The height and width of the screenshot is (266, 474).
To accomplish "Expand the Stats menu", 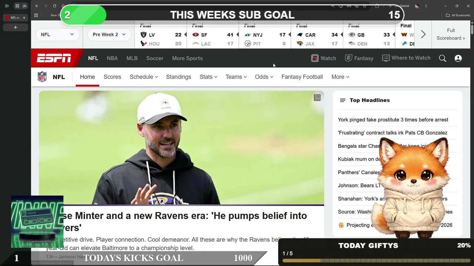I will 208,77.
